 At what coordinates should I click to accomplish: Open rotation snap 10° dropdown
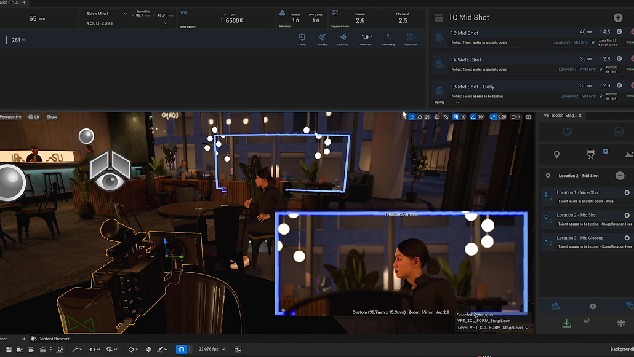coord(481,117)
